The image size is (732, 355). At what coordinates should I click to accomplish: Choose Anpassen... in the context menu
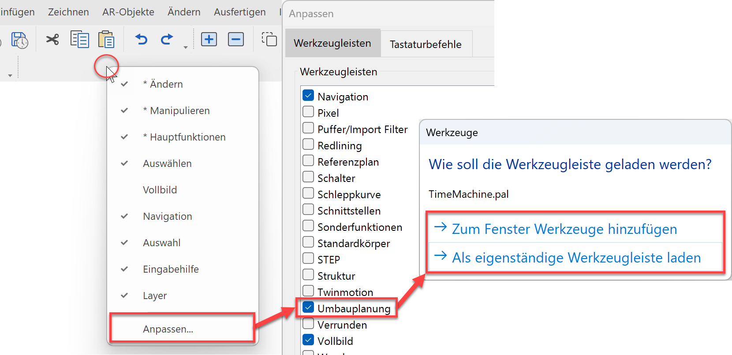click(168, 329)
